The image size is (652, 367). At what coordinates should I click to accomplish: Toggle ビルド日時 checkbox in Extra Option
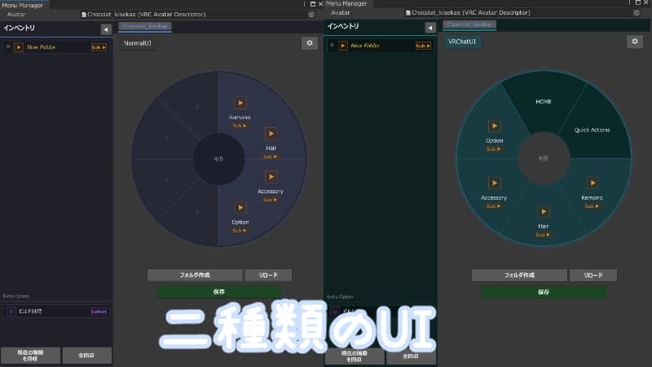[x=11, y=312]
